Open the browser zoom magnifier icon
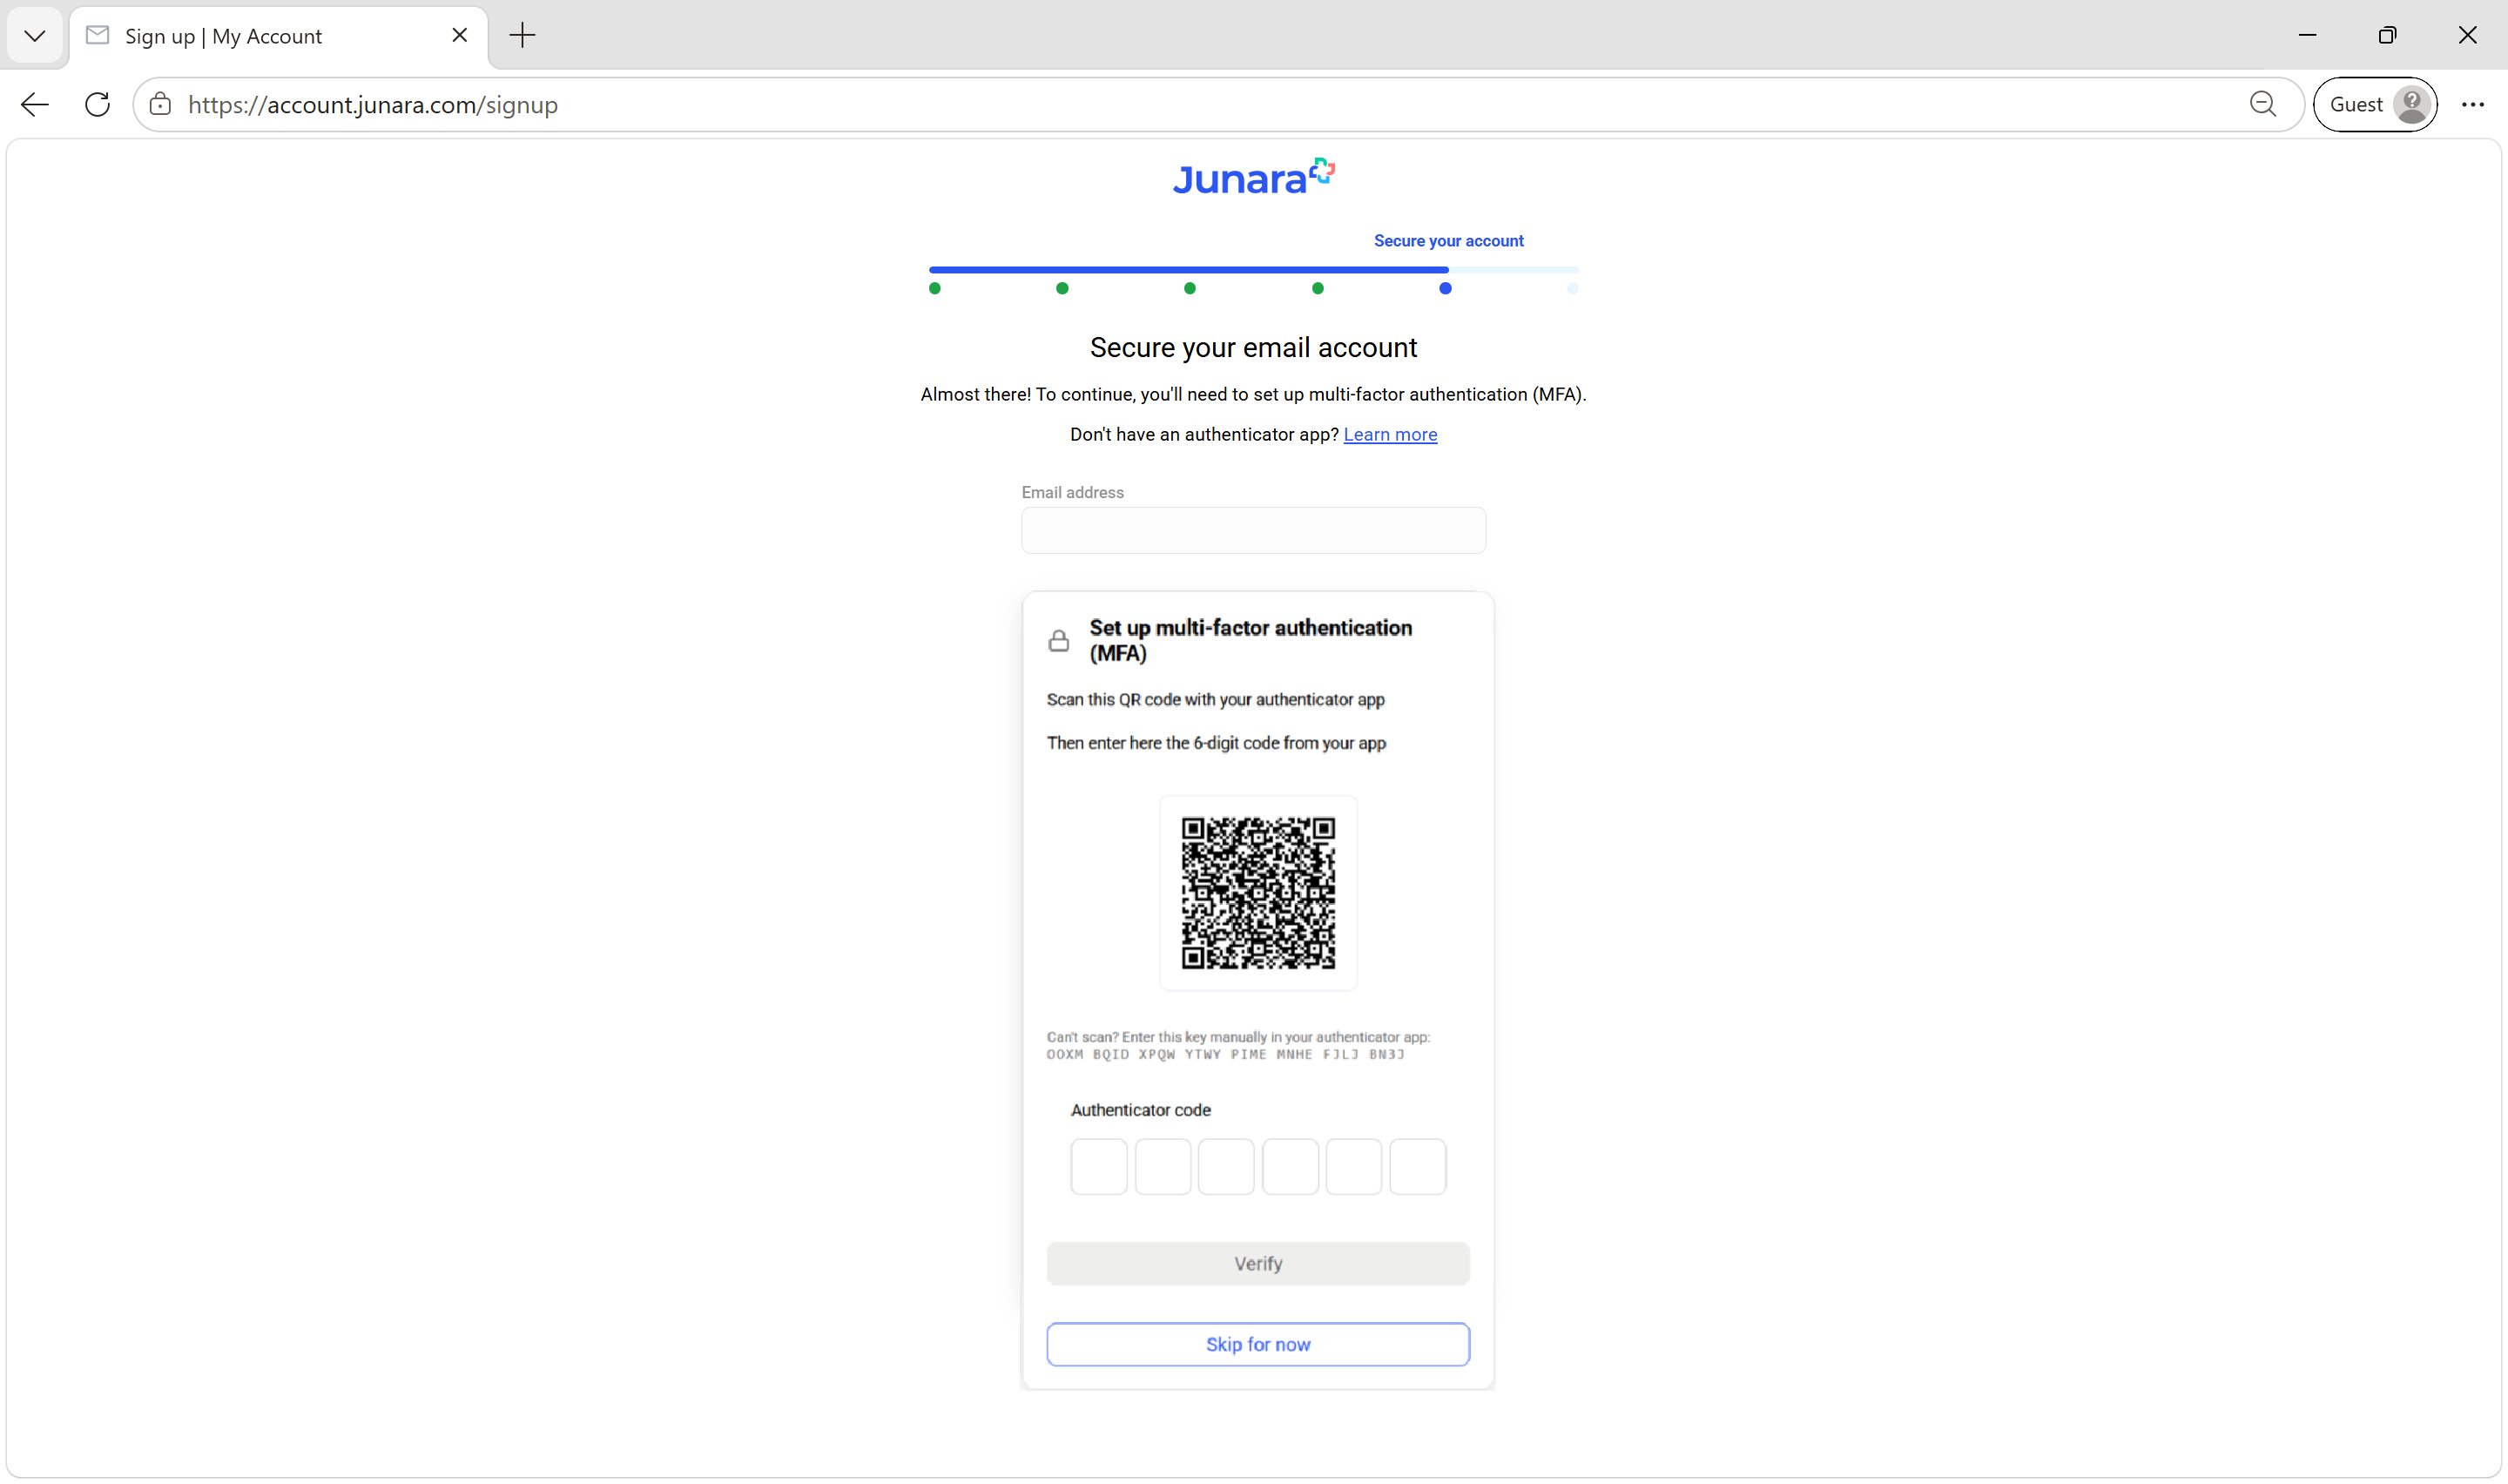The width and height of the screenshot is (2508, 1484). coord(2263,104)
